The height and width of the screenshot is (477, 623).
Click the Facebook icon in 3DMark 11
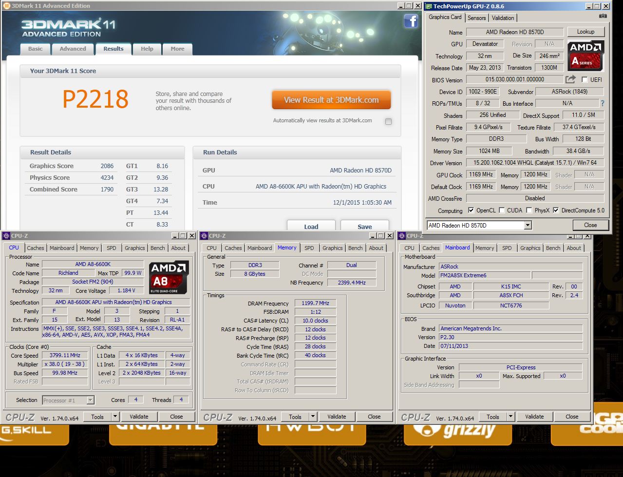pyautogui.click(x=411, y=21)
